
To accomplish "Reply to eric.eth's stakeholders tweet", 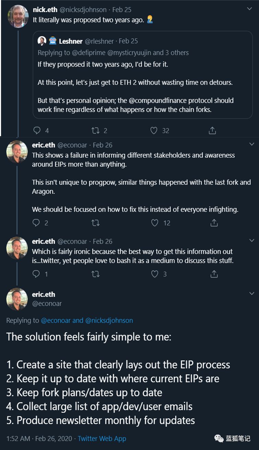I will [36, 223].
